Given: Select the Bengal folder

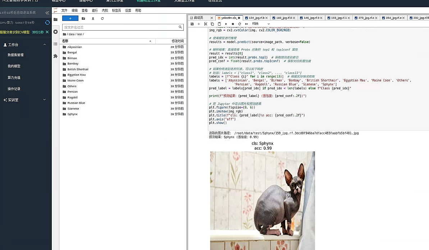Looking at the screenshot, I should point(123,52).
